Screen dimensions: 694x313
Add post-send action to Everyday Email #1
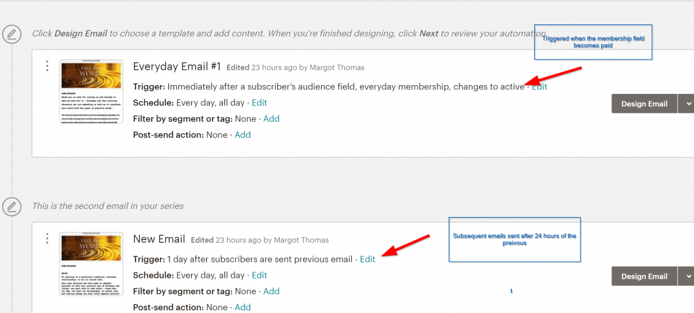point(243,135)
